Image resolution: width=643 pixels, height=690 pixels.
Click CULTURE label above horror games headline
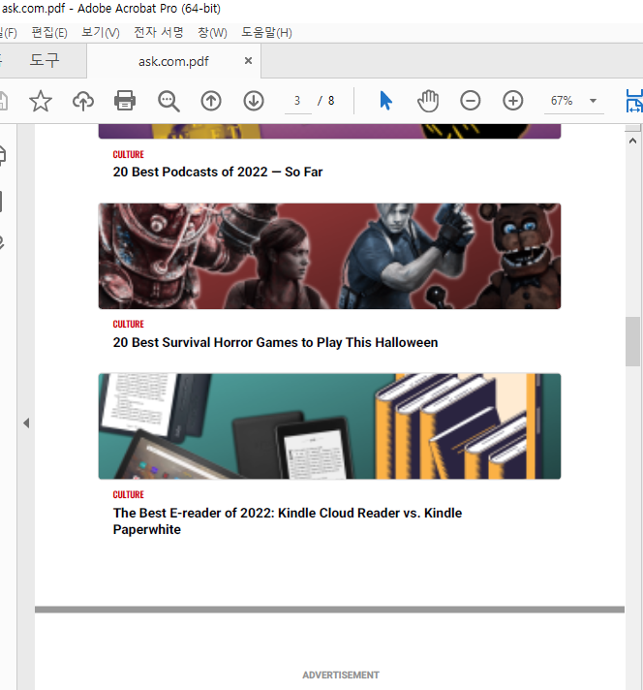(x=129, y=324)
